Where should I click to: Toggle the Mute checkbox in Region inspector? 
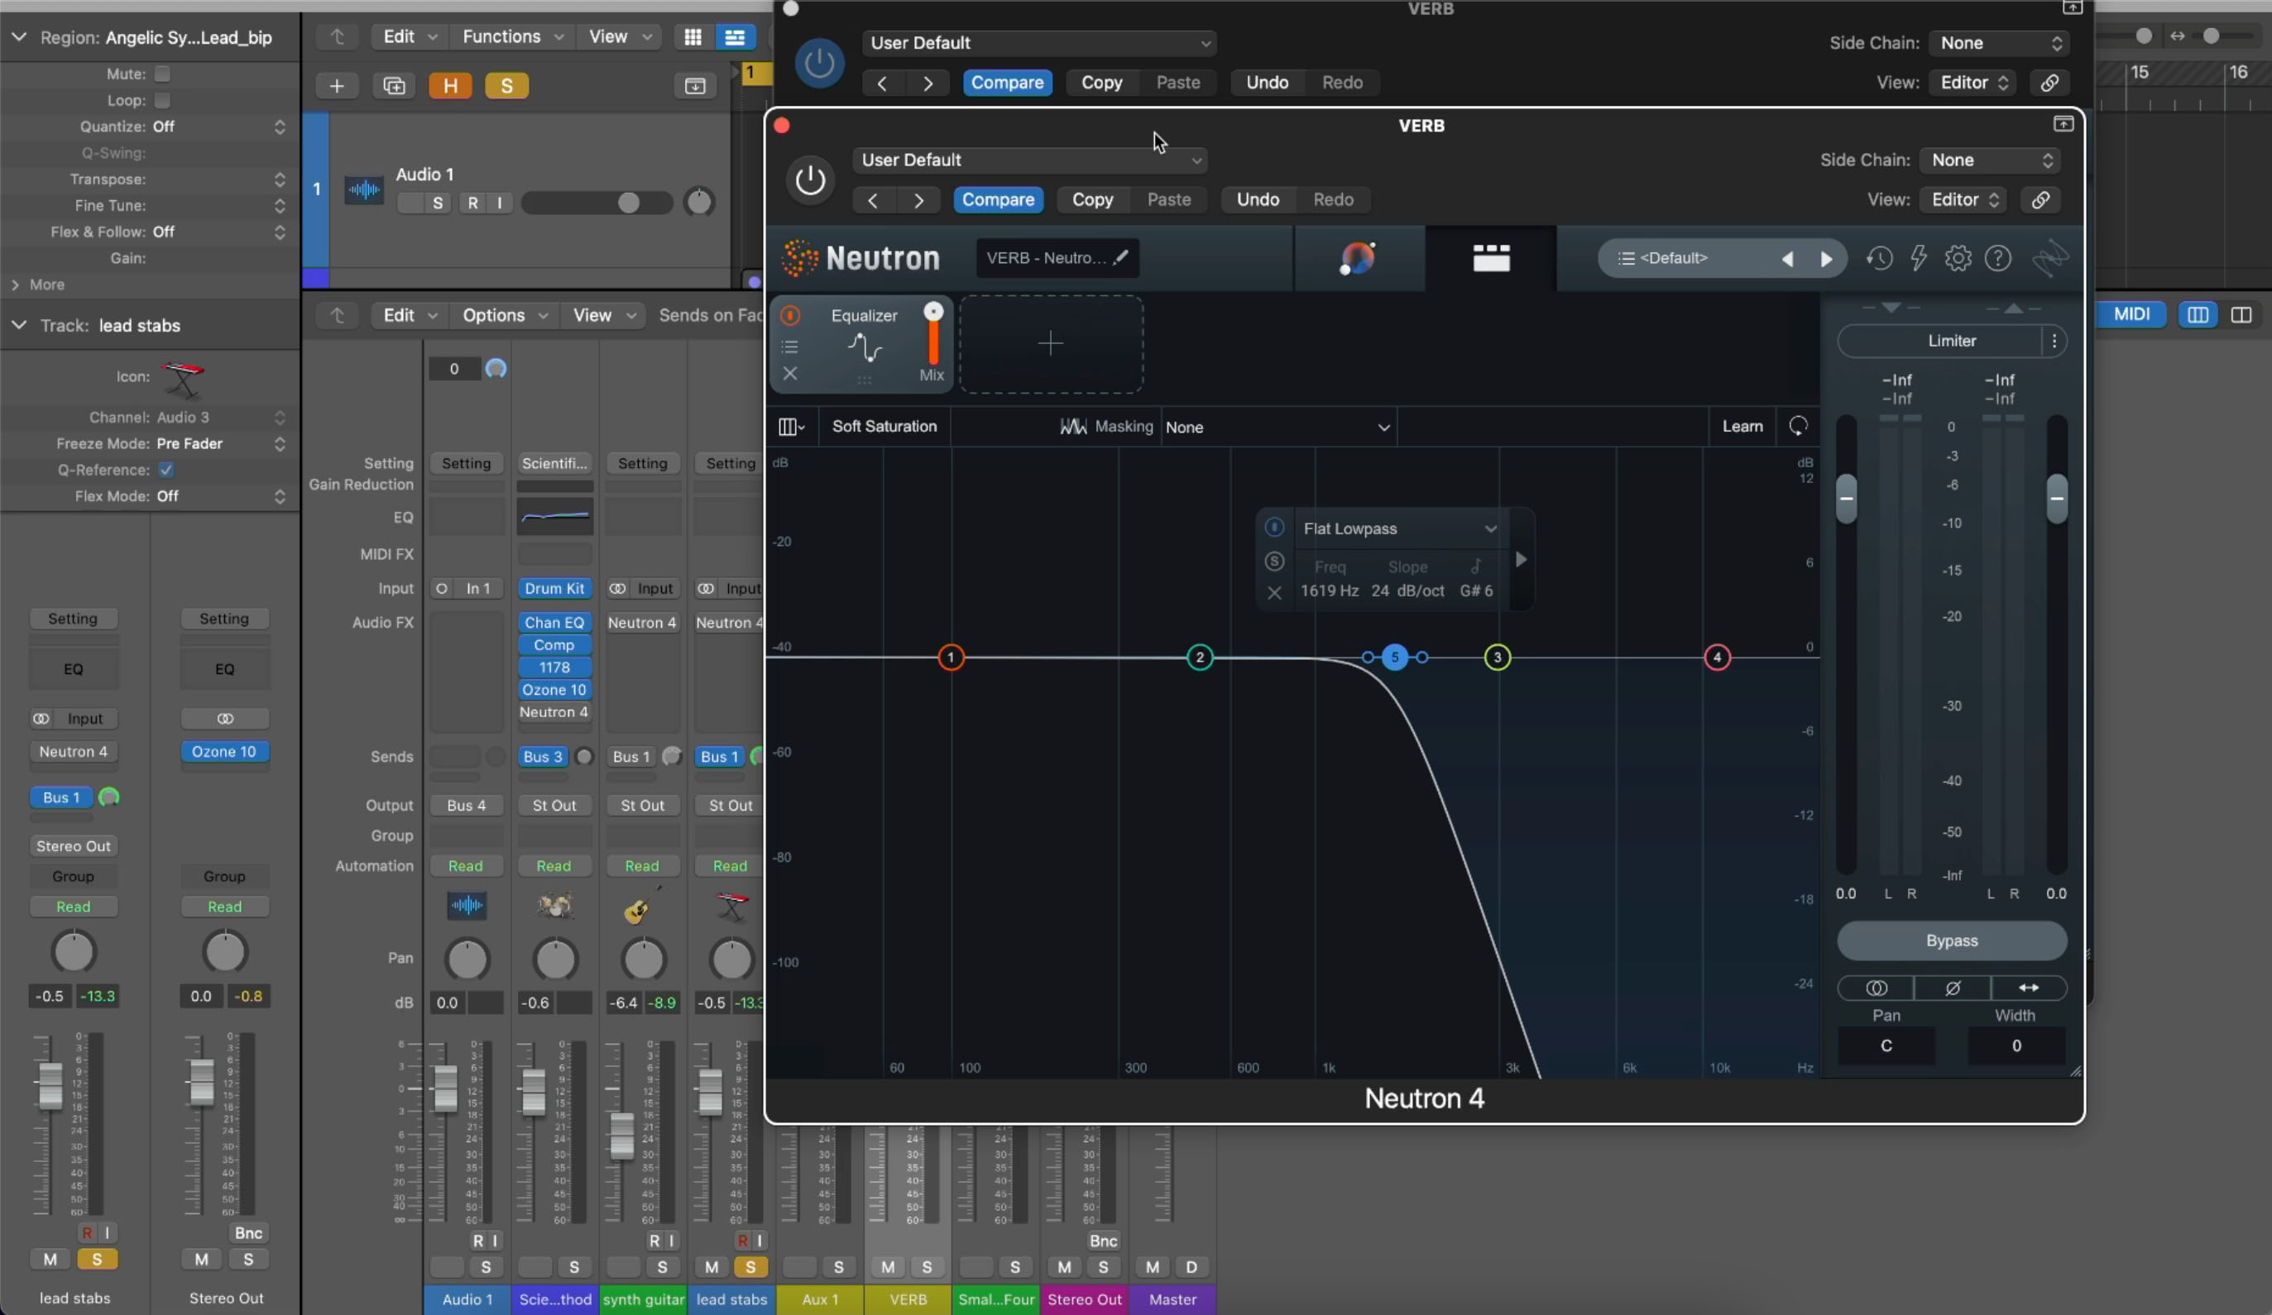click(x=162, y=74)
